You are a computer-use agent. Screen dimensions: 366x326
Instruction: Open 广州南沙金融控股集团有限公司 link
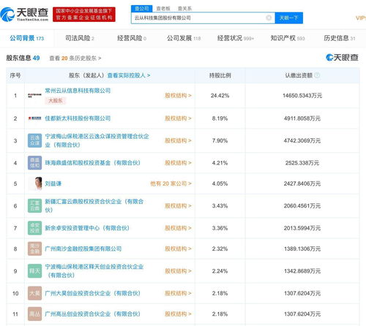click(x=83, y=249)
